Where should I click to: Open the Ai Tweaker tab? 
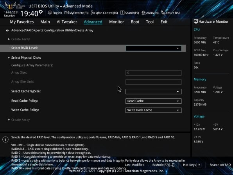click(67, 22)
